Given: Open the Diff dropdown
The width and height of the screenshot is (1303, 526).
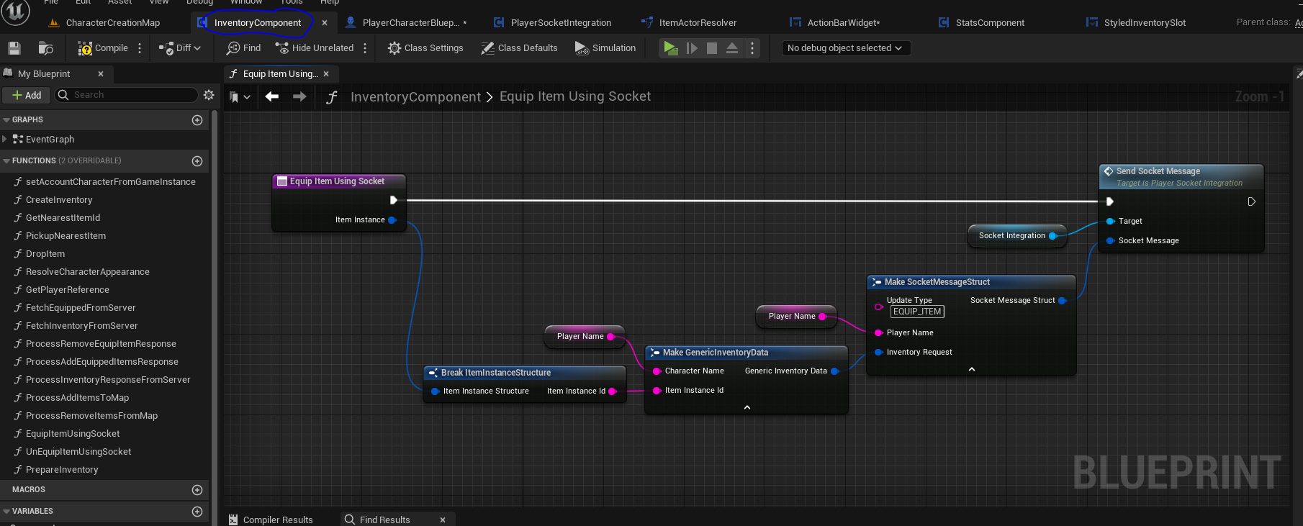Looking at the screenshot, I should point(180,48).
